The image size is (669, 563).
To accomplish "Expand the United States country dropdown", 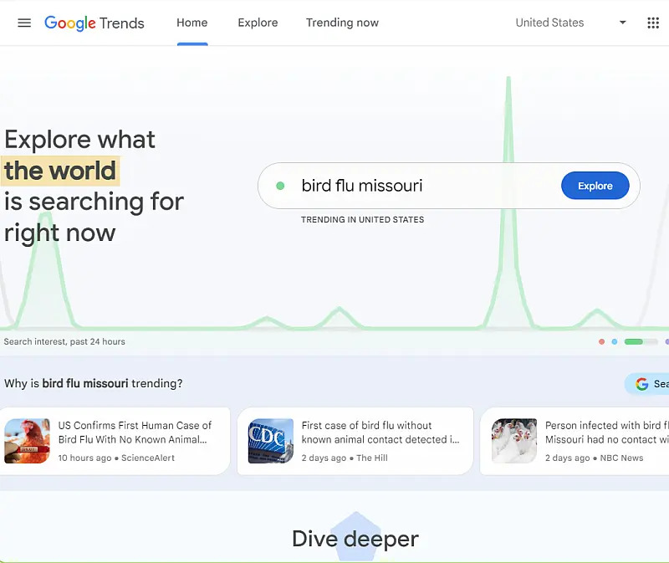I will [570, 23].
